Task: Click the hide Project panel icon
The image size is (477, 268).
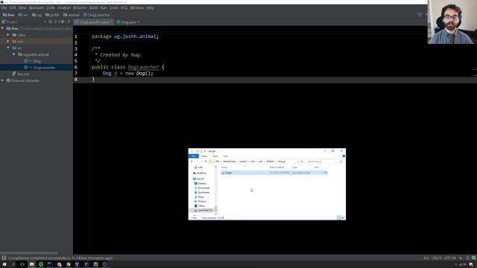Action: coord(69,22)
